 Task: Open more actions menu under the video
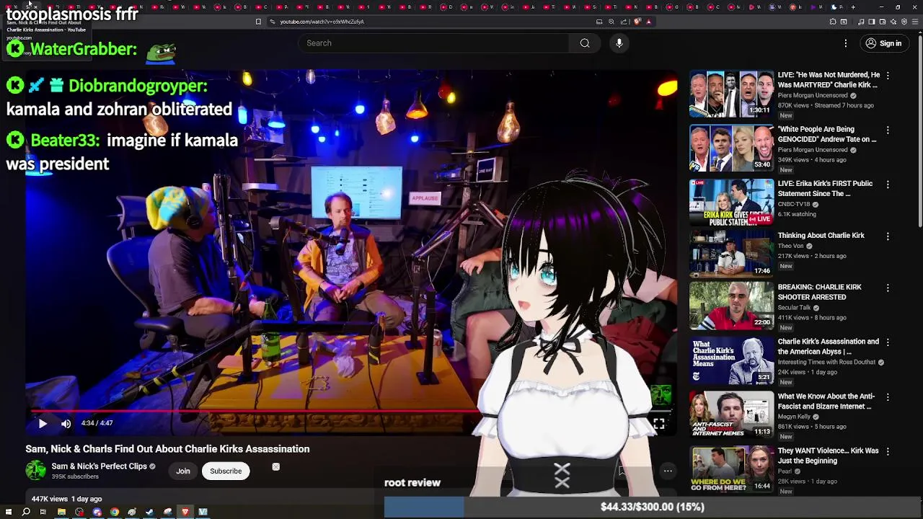pos(668,471)
